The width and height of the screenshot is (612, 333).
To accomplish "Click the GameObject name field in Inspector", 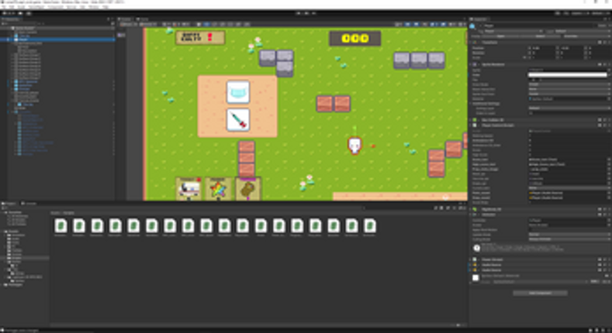I will coord(538,26).
